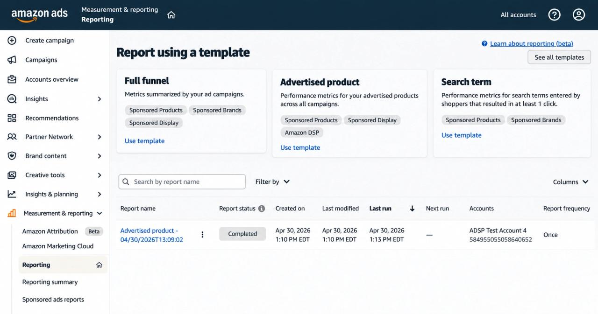Image resolution: width=598 pixels, height=314 pixels.
Task: Click the Accounts overview briefcase icon
Action: 12,79
